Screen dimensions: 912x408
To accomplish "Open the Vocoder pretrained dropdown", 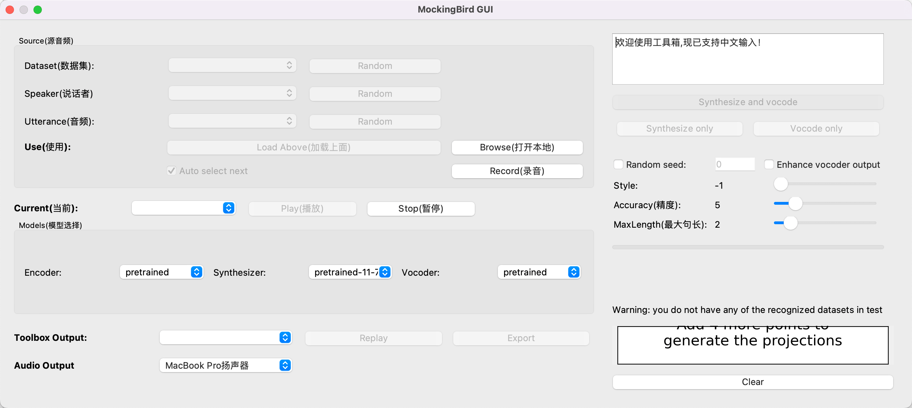I will tap(539, 272).
